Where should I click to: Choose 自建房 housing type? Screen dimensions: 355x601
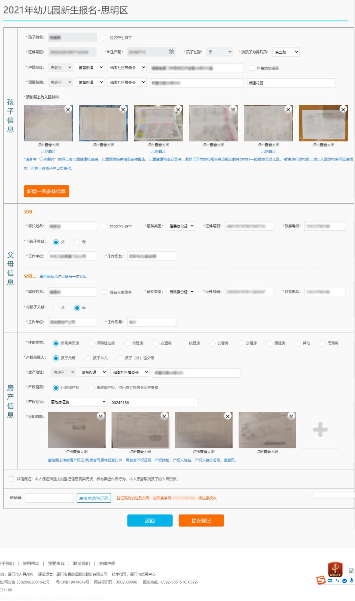click(127, 343)
